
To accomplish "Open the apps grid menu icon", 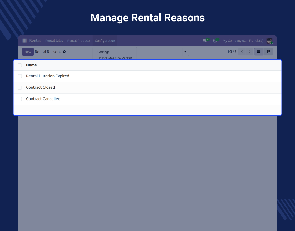I will (24, 40).
